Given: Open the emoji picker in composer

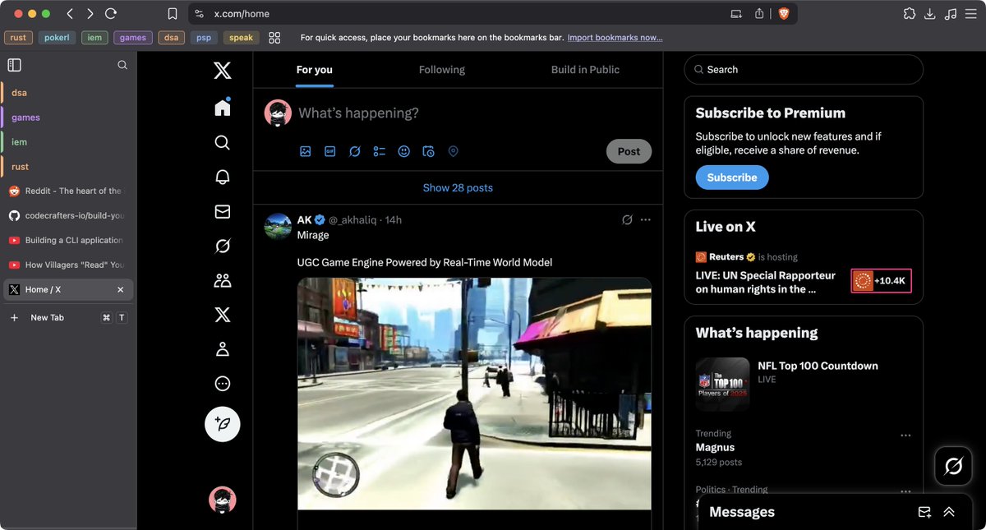Looking at the screenshot, I should click(403, 151).
